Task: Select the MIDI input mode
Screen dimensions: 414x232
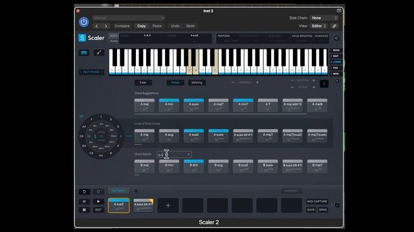Action: coord(114,36)
